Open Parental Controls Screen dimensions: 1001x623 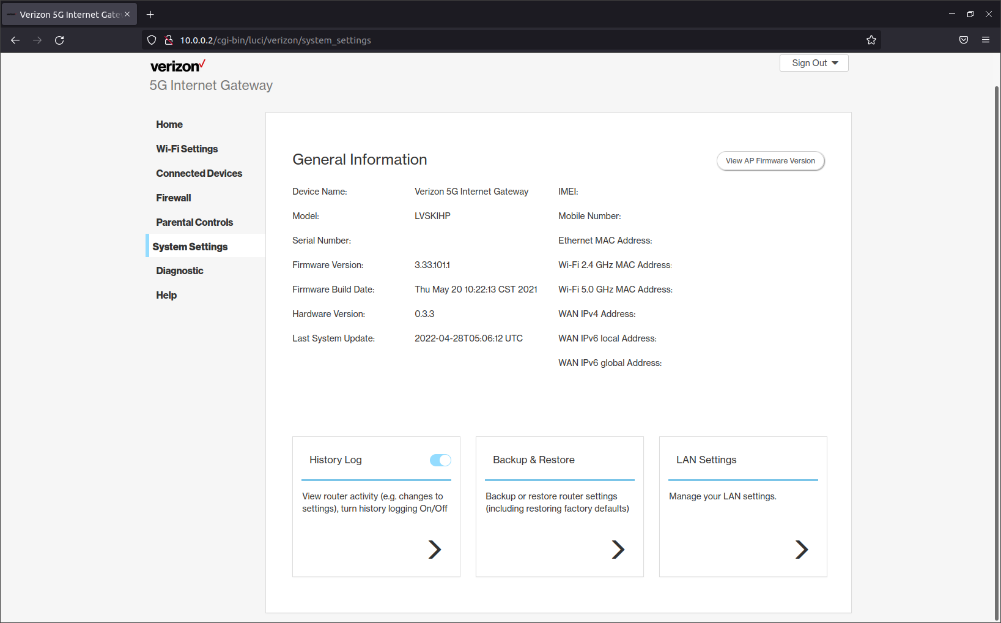click(194, 222)
